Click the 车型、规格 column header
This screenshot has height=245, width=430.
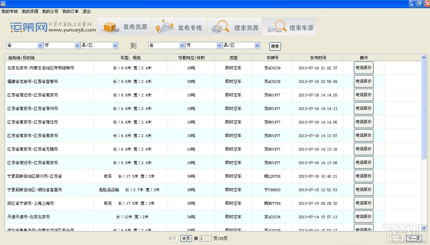click(130, 58)
